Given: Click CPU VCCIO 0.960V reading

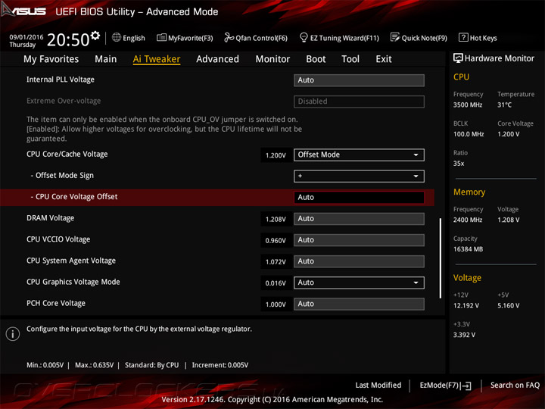Looking at the screenshot, I should pos(276,240).
